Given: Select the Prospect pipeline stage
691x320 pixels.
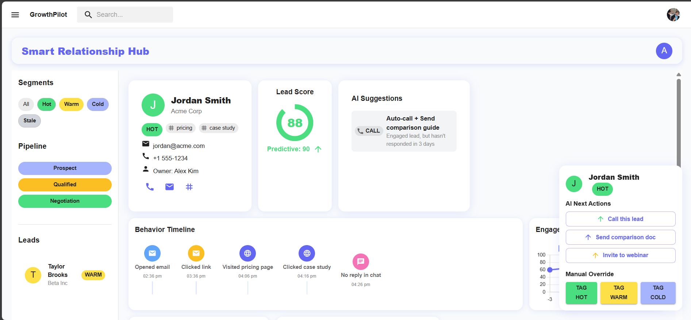Looking at the screenshot, I should [x=65, y=168].
